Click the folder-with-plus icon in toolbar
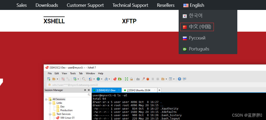This screenshot has width=266, height=120. tap(163, 79)
